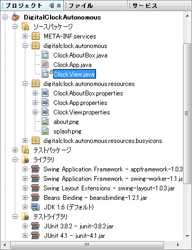Expand the テストパッケージ node
The image size is (192, 250).
(x=15, y=150)
